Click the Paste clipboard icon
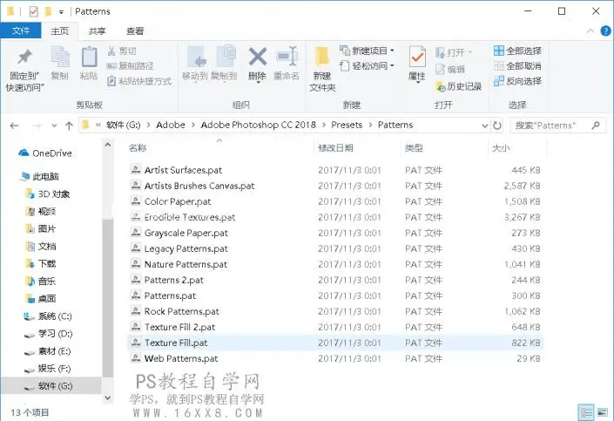 pos(89,58)
